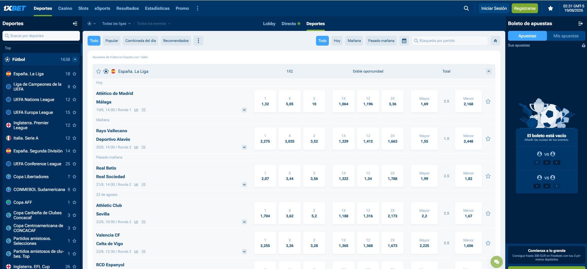Switch to the Mis apuestas tab
This screenshot has width=587, height=269.
[566, 36]
